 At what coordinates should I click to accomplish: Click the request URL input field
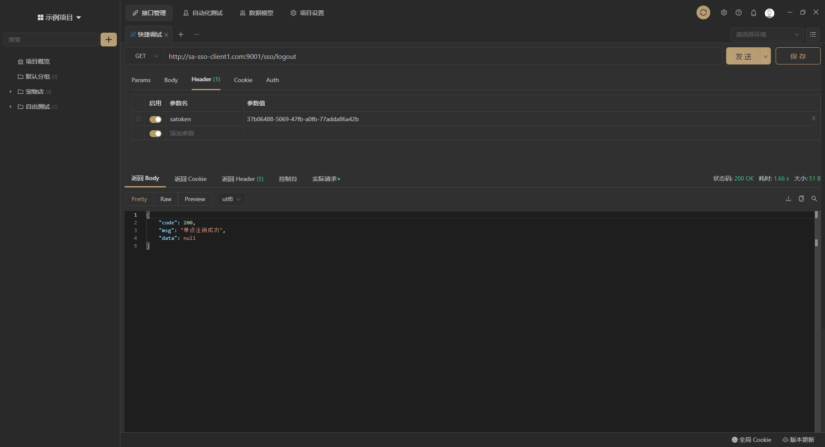pyautogui.click(x=443, y=56)
